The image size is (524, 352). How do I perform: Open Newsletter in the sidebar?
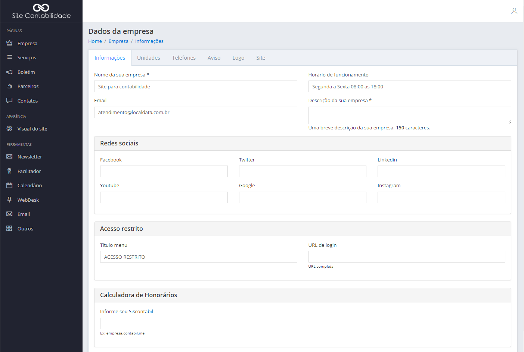click(30, 157)
